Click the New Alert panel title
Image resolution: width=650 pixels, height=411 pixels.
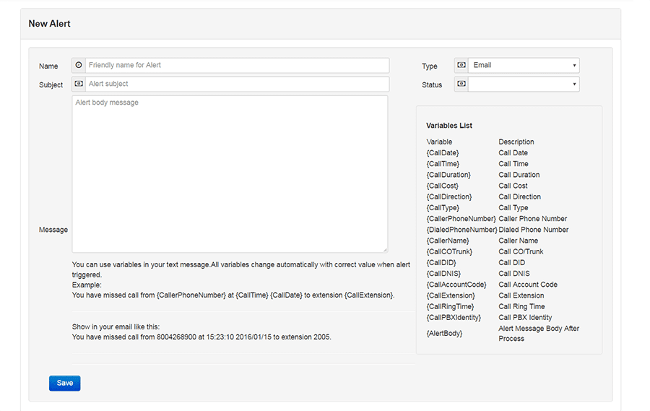click(x=49, y=24)
